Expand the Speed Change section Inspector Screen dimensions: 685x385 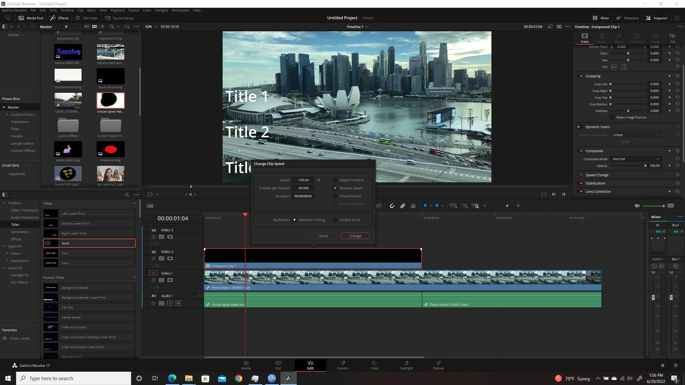coord(597,174)
